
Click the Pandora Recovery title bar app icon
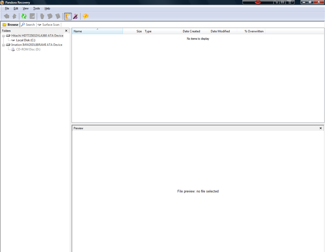coord(2,2)
